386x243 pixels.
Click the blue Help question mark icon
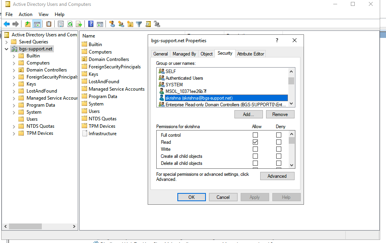click(x=91, y=24)
